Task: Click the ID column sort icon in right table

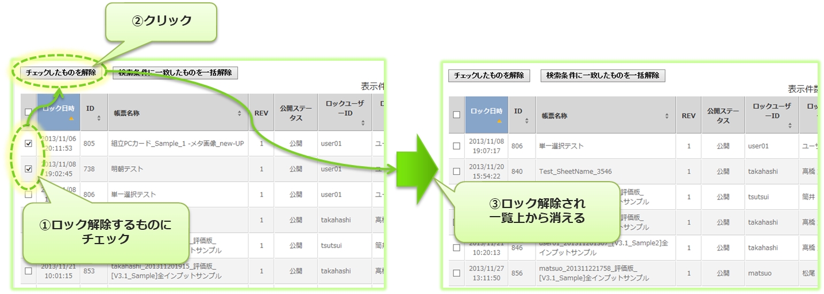Action: point(526,120)
